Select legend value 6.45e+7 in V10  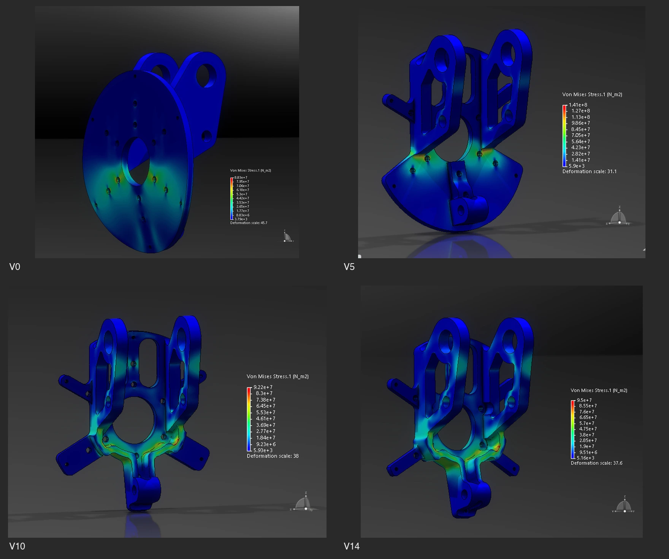266,406
